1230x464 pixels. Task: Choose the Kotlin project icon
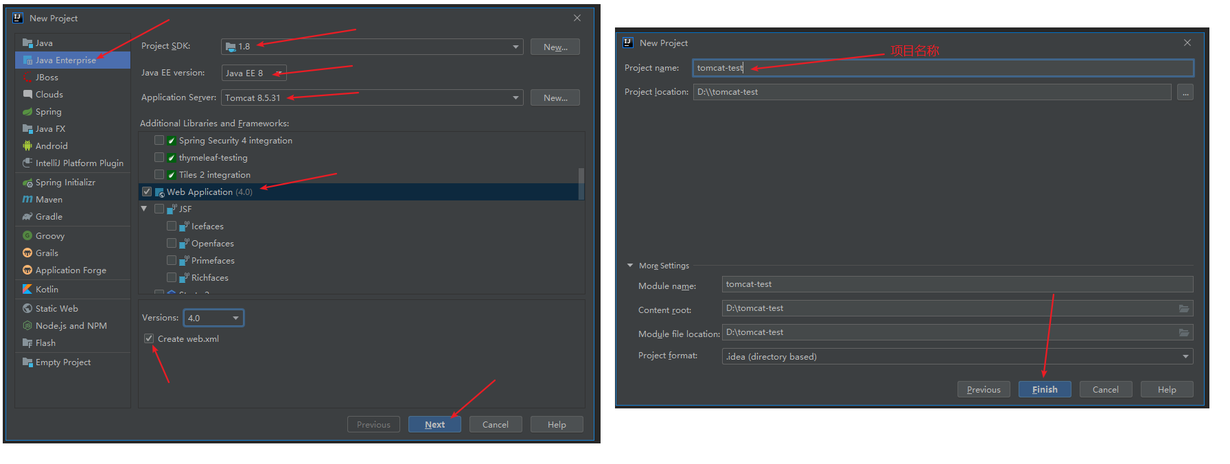pos(27,289)
